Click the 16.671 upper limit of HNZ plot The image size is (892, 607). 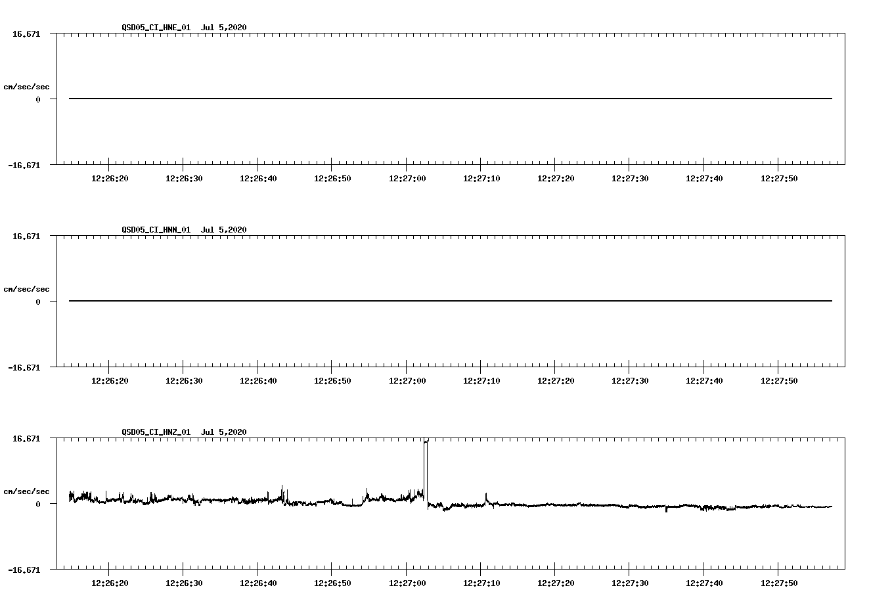click(x=26, y=438)
